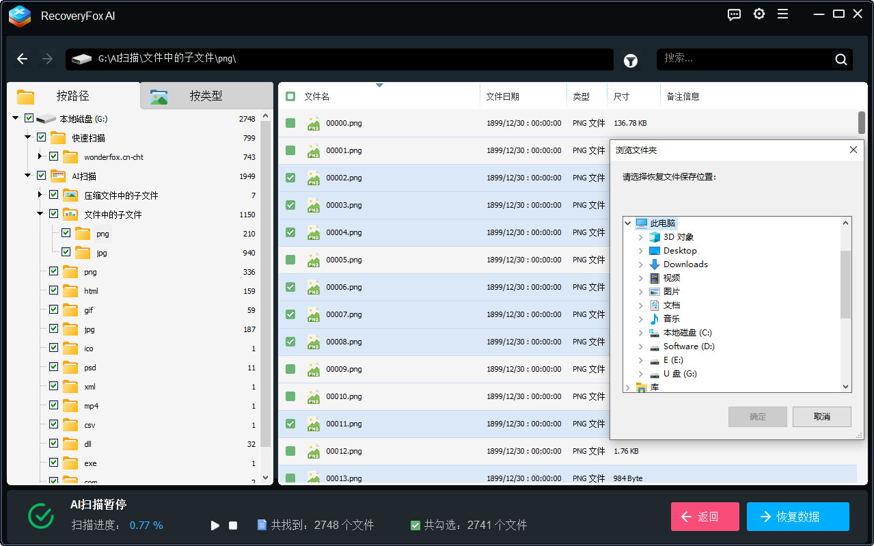The height and width of the screenshot is (546, 874).
Task: Toggle the checkbox for file 00005.png
Action: 290,260
